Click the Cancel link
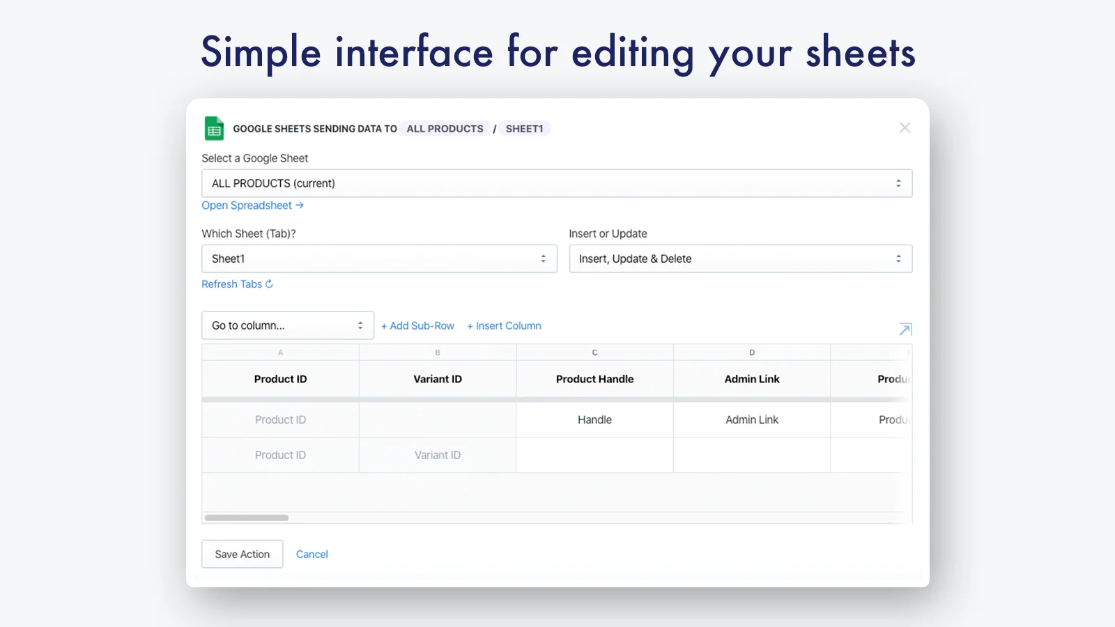 pyautogui.click(x=312, y=555)
